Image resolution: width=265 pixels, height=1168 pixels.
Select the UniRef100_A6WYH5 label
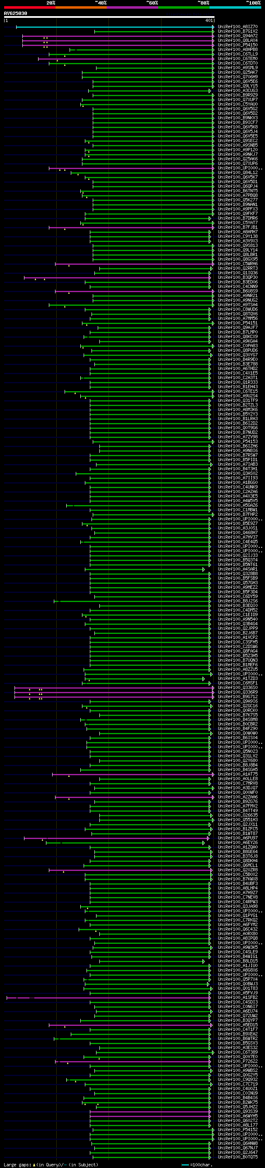[237, 1116]
